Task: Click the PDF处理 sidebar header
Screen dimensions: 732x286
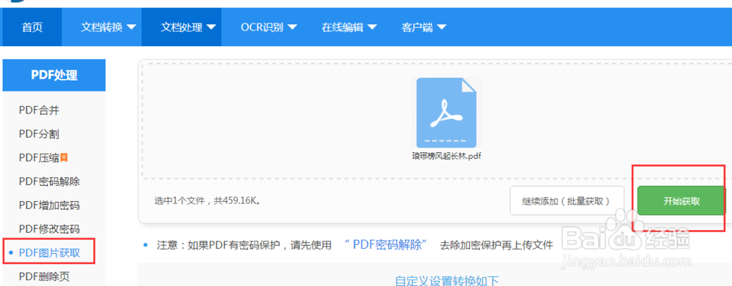Action: 54,75
